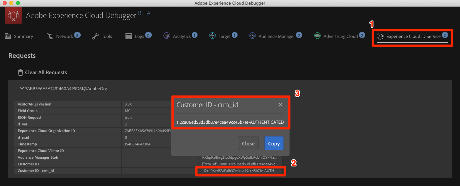The width and height of the screenshot is (460, 186).
Task: Click the Audience Manager tab icon
Action: tap(253, 36)
